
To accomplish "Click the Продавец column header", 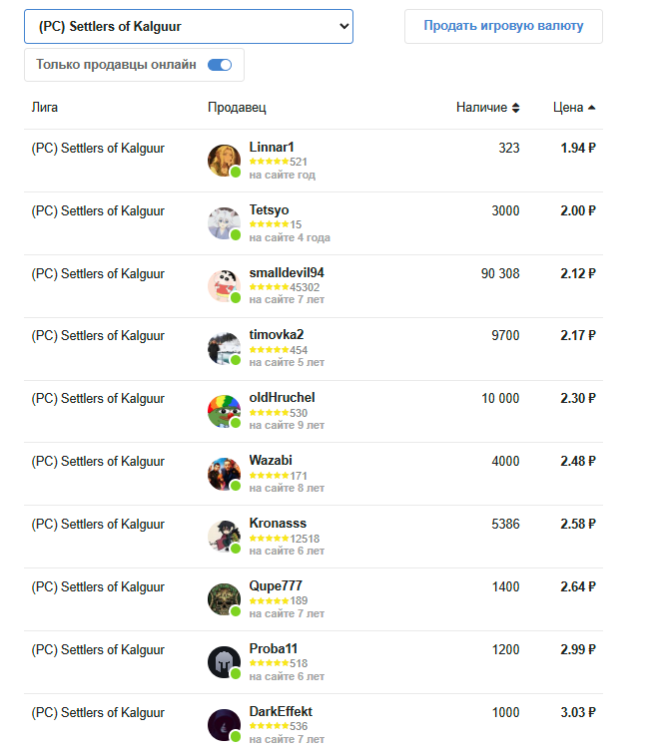I will pos(237,108).
